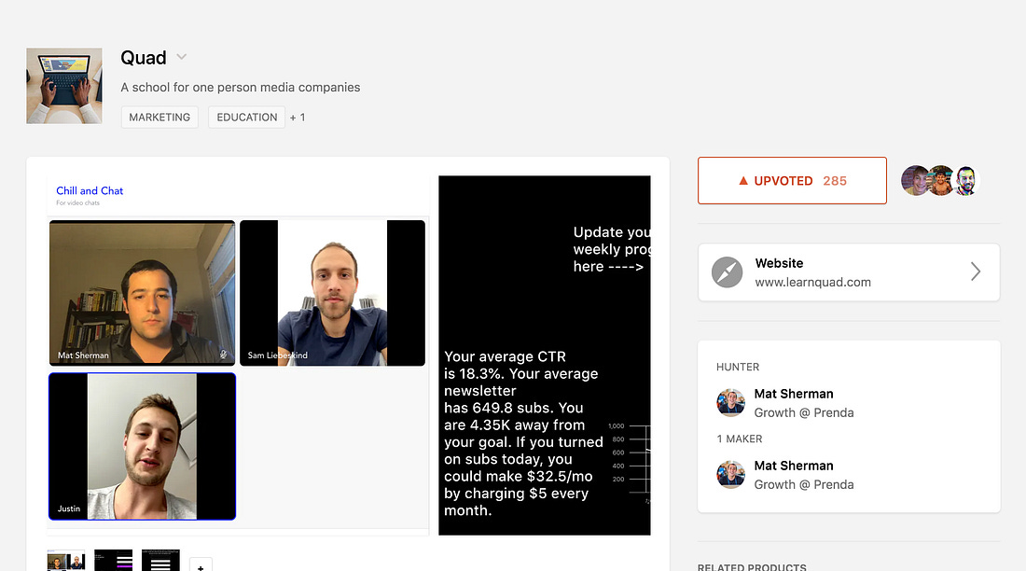Image resolution: width=1026 pixels, height=571 pixels.
Task: Click the first upvoter avatar
Action: (x=916, y=180)
